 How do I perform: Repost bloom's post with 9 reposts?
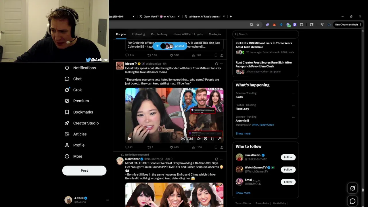[150, 147]
